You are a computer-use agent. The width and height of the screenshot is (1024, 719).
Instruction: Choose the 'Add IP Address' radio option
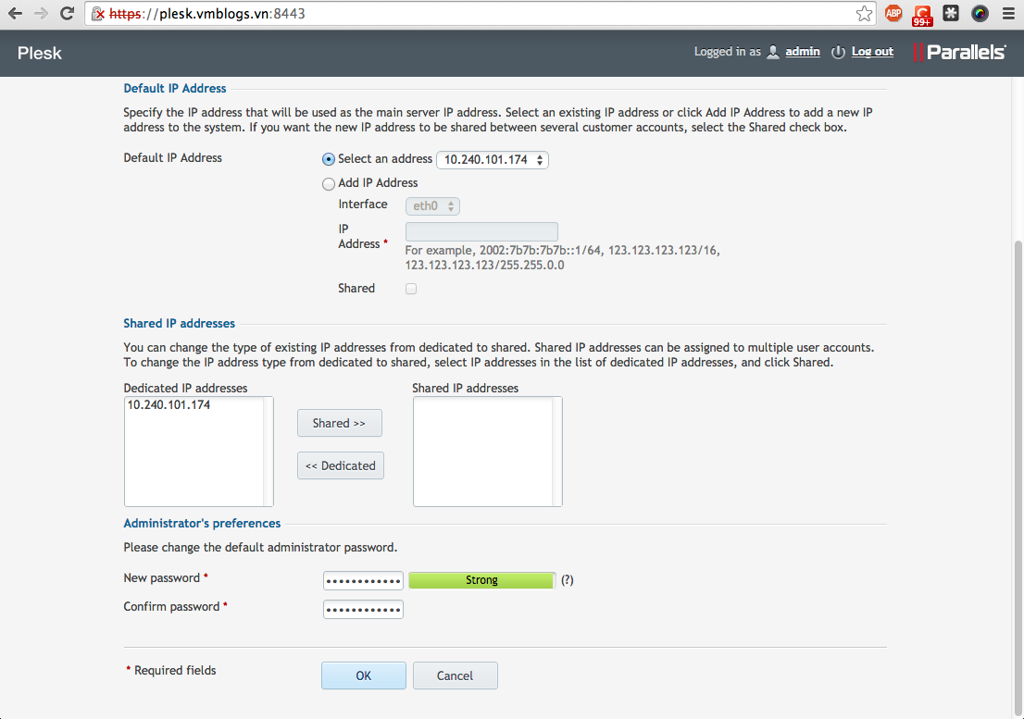[329, 183]
